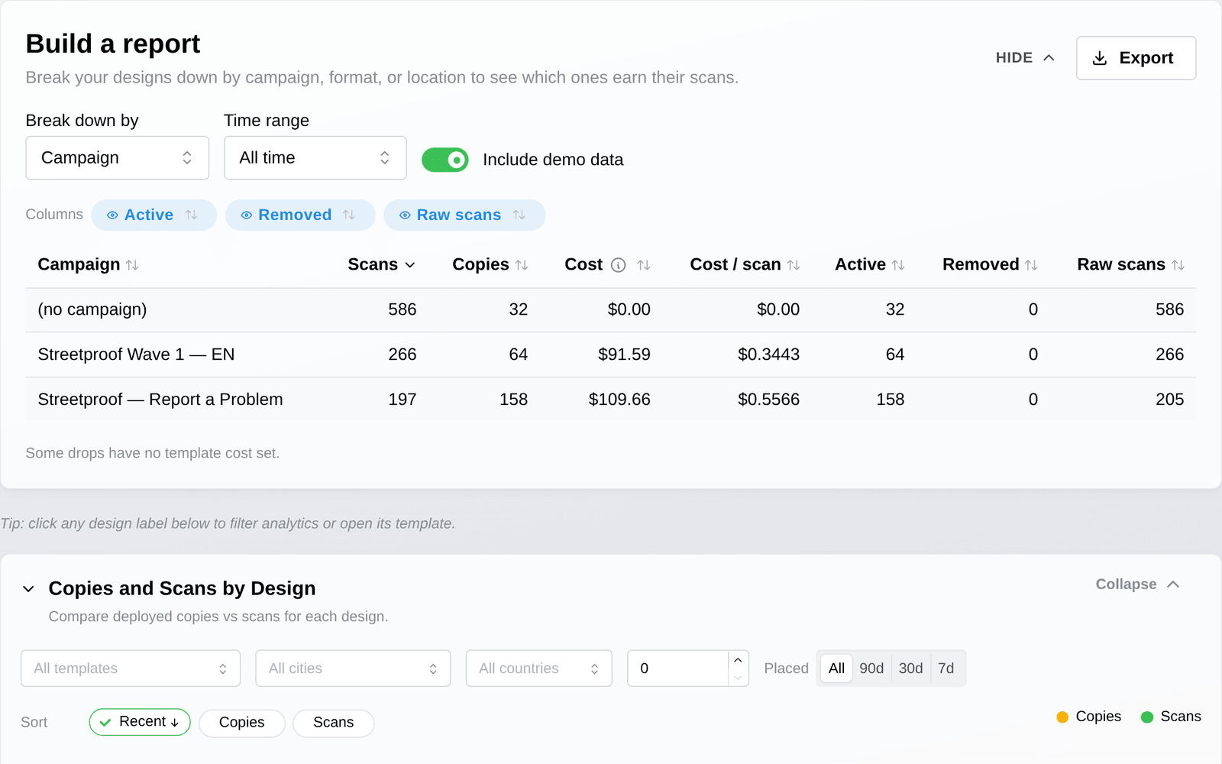Click the sort arrows right of Cost header

pyautogui.click(x=644, y=265)
